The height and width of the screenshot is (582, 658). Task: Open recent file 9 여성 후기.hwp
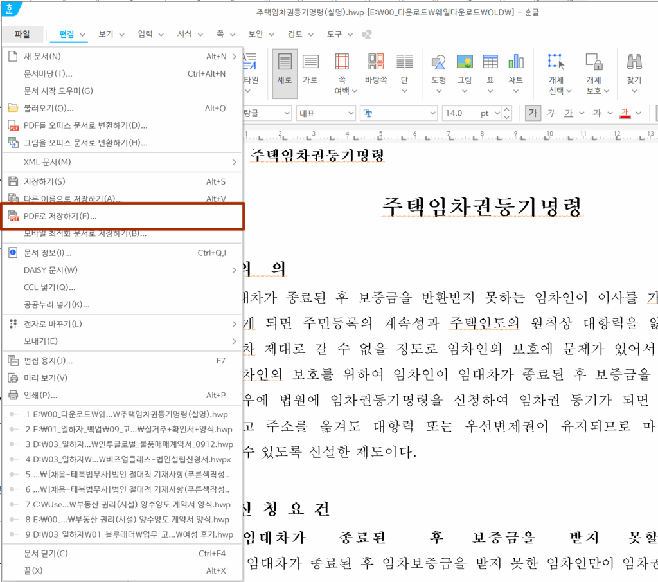click(x=123, y=534)
